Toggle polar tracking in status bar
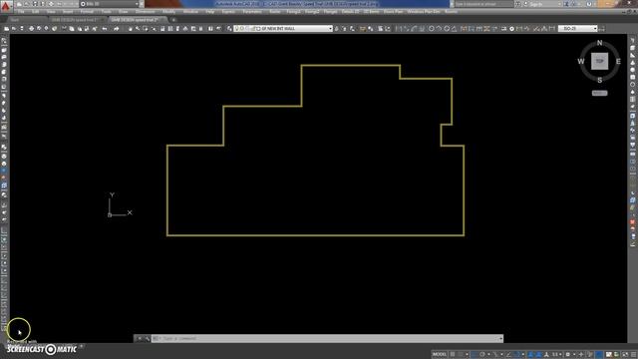Viewport: 638px width, 359px height. point(482,355)
